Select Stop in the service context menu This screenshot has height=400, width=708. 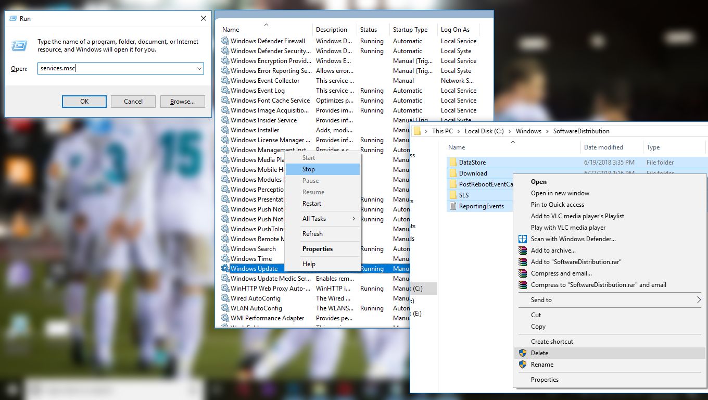pyautogui.click(x=323, y=169)
